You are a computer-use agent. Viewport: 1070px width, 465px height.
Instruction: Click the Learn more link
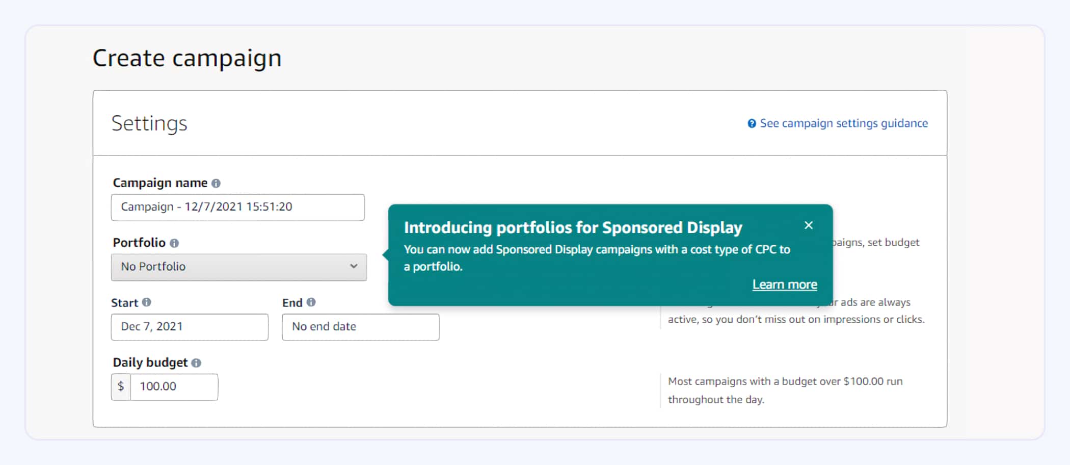[785, 285]
